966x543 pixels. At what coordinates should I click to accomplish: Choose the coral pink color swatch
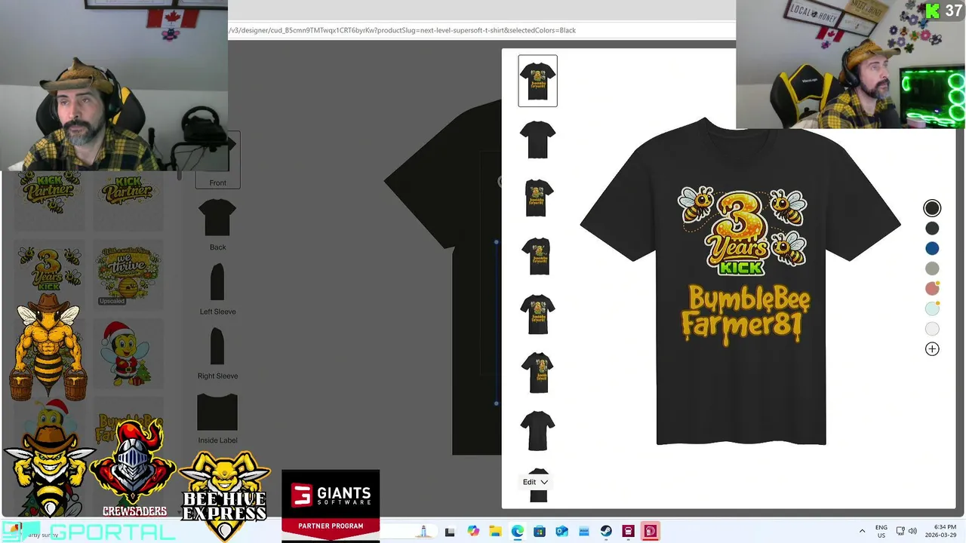click(932, 289)
